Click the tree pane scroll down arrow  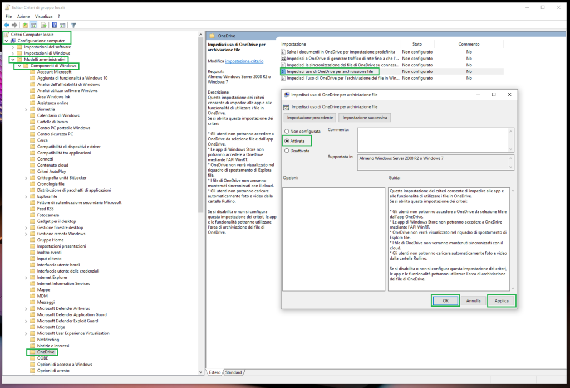(x=200, y=372)
